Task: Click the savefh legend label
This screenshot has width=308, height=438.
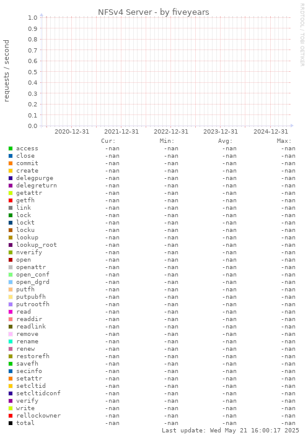Action: (x=27, y=364)
